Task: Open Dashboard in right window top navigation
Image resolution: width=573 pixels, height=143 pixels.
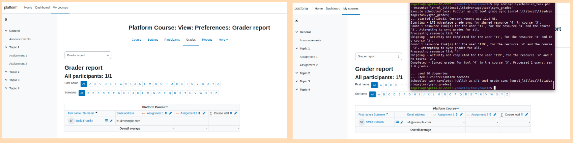Action: (x=333, y=9)
